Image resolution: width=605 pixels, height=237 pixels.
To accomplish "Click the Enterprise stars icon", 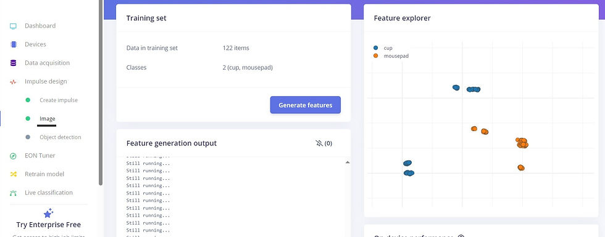I will 48,213.
